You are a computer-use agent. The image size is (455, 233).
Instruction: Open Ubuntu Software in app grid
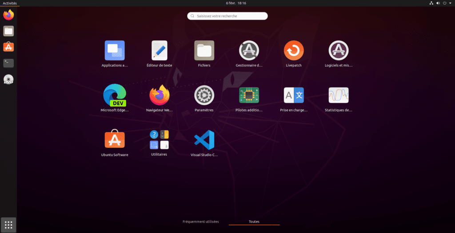(x=115, y=139)
